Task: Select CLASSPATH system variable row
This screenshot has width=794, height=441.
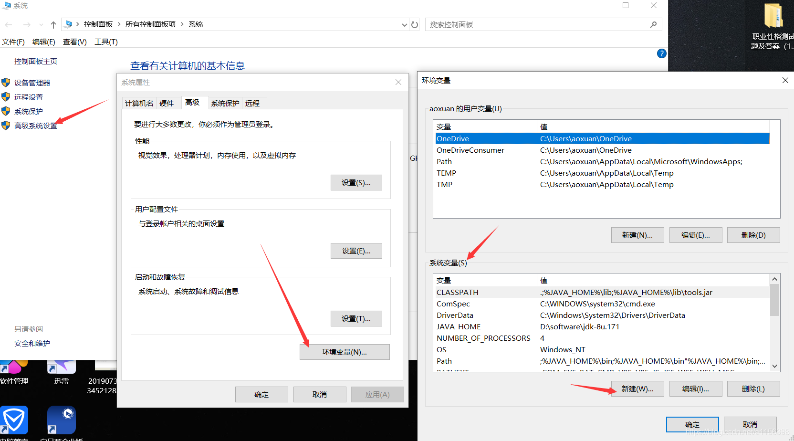Action: pos(602,292)
